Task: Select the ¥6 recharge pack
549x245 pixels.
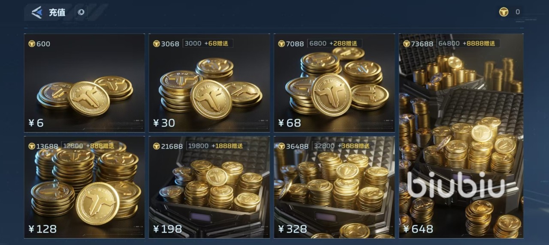Action: [84, 83]
